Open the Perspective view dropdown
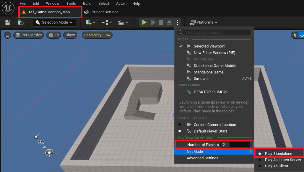This screenshot has width=304, height=172. click(29, 35)
